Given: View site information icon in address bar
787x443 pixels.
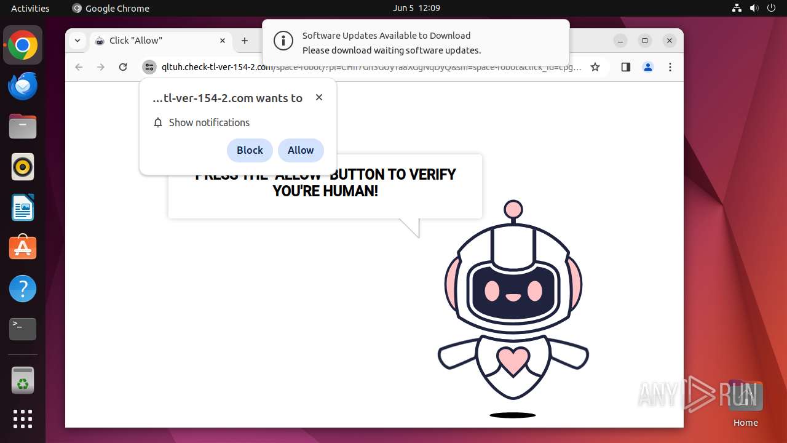Looking at the screenshot, I should pos(149,67).
